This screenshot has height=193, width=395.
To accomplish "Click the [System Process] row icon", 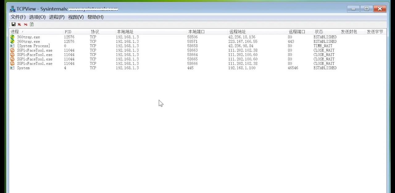I will 12,46.
